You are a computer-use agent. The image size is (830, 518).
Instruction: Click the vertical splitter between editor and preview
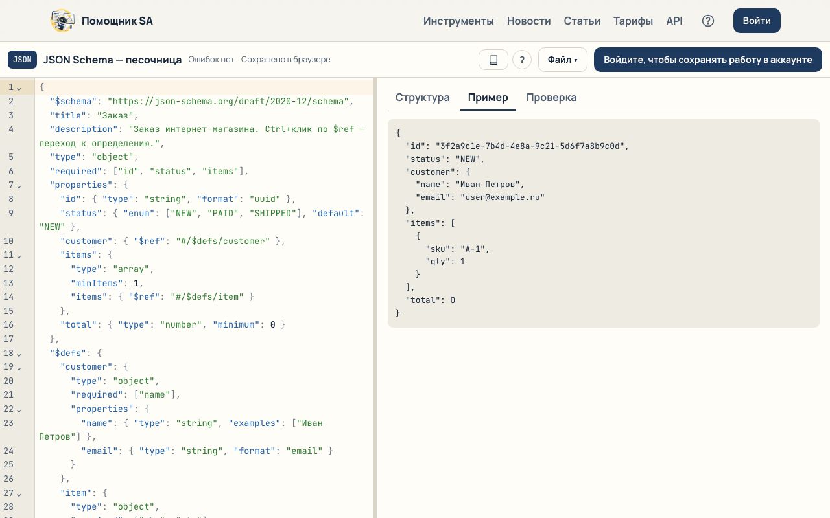coord(375,298)
